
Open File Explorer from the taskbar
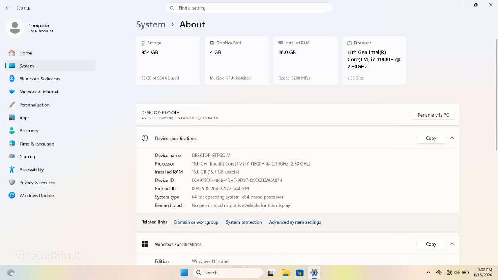pyautogui.click(x=286, y=273)
